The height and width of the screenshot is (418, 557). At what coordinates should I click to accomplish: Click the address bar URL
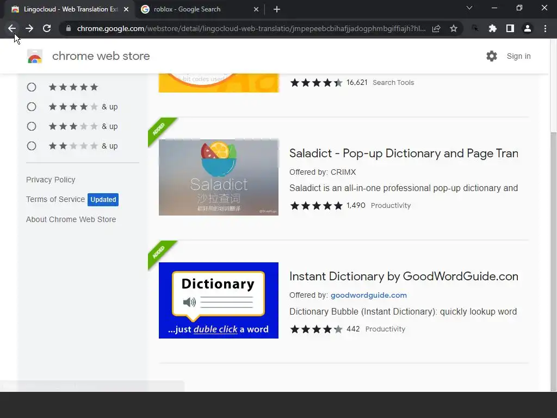click(251, 28)
